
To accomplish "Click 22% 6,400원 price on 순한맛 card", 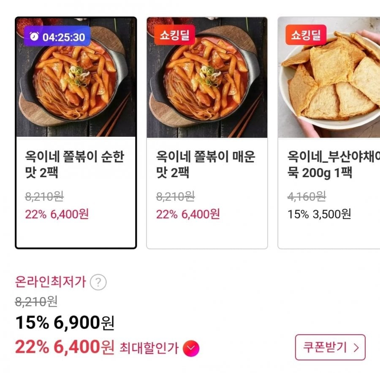I will pos(57,214).
